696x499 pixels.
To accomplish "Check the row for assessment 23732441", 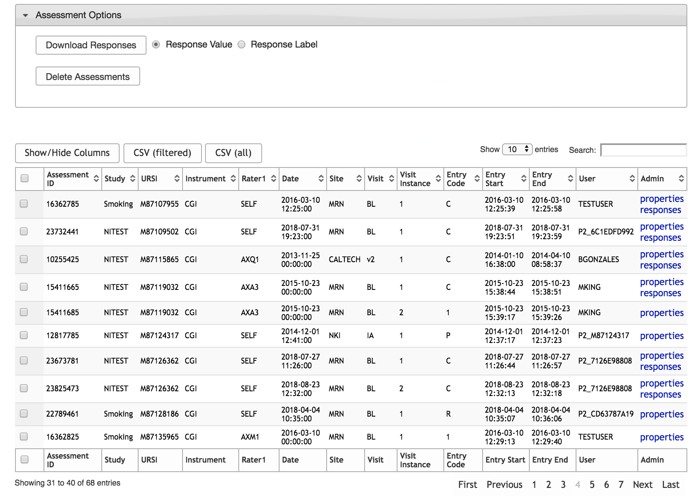I will point(24,231).
